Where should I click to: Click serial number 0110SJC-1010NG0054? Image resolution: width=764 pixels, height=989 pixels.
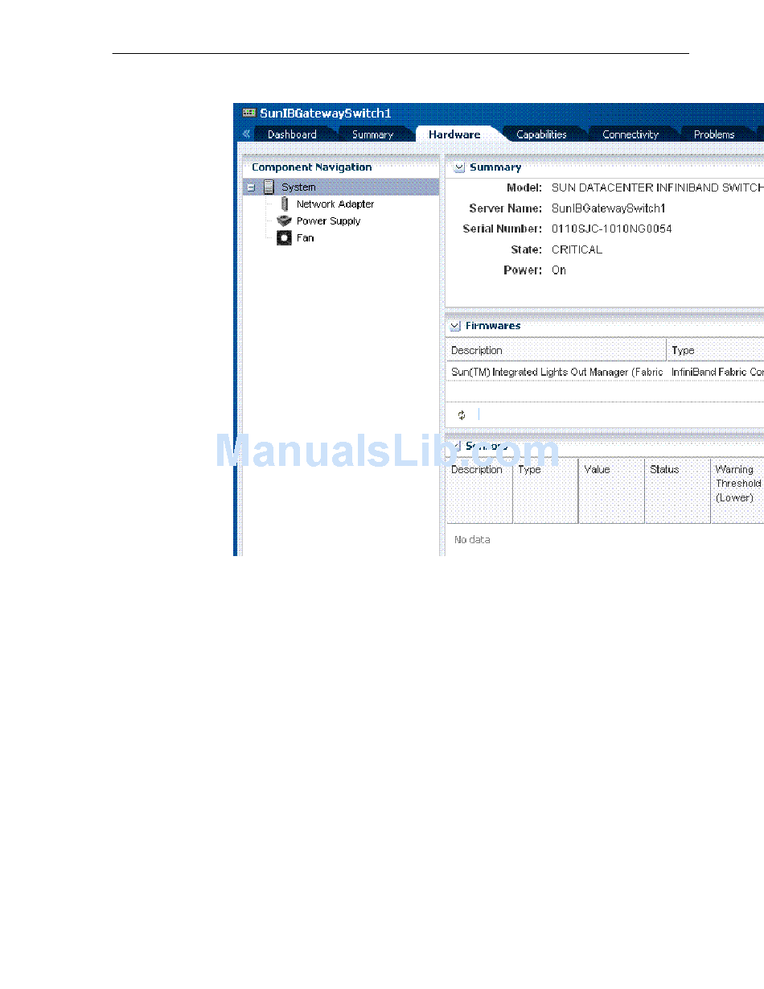[x=611, y=229]
